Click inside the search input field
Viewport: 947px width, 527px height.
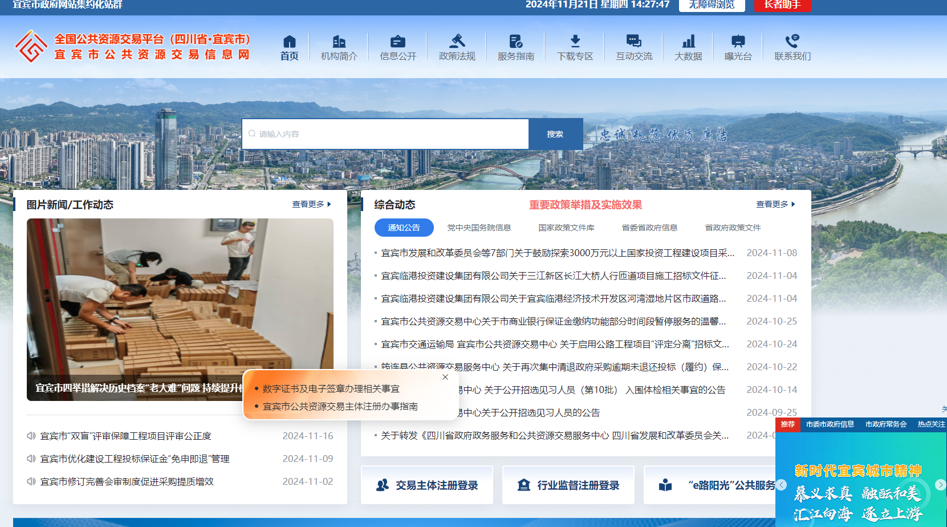tap(385, 133)
